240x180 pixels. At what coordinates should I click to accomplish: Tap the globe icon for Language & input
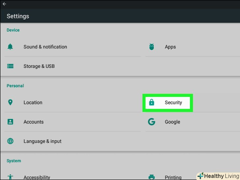tap(10, 141)
